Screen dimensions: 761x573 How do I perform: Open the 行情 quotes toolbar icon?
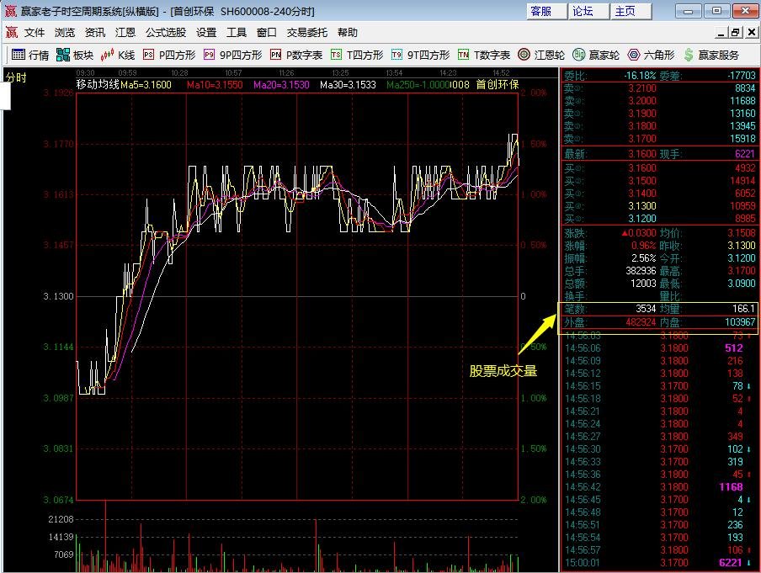[x=30, y=55]
